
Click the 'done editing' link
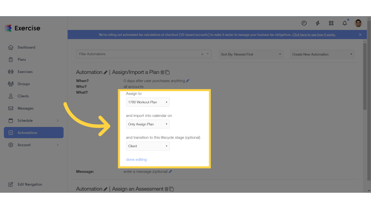[136, 159]
